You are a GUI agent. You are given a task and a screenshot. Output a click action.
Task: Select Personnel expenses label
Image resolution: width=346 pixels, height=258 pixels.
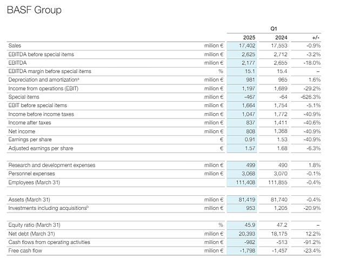(x=31, y=174)
